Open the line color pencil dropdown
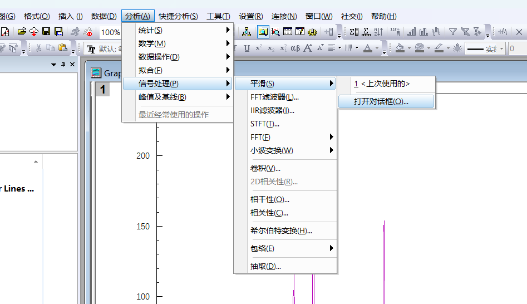This screenshot has width=527, height=304. pyautogui.click(x=448, y=48)
